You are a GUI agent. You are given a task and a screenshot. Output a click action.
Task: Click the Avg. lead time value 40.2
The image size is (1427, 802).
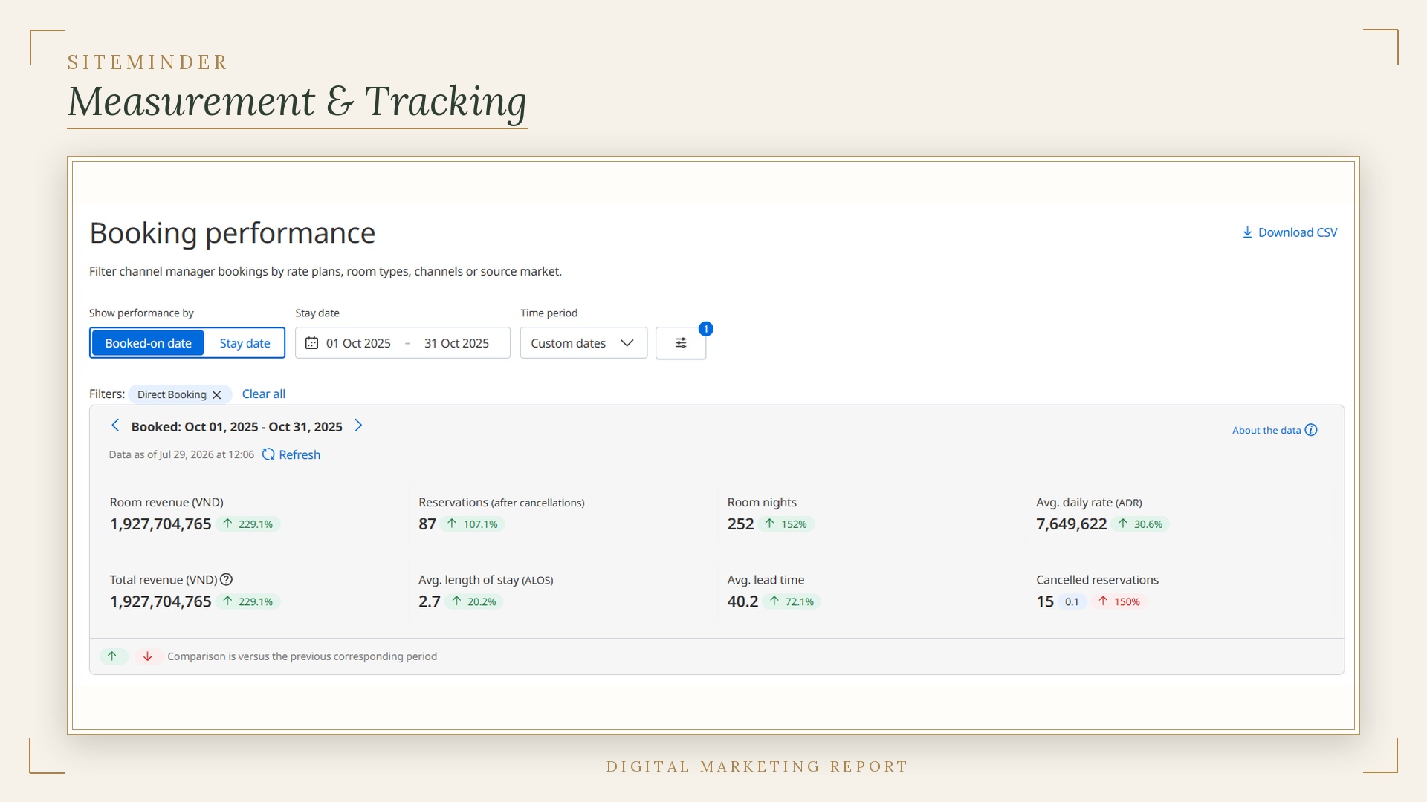(x=742, y=601)
